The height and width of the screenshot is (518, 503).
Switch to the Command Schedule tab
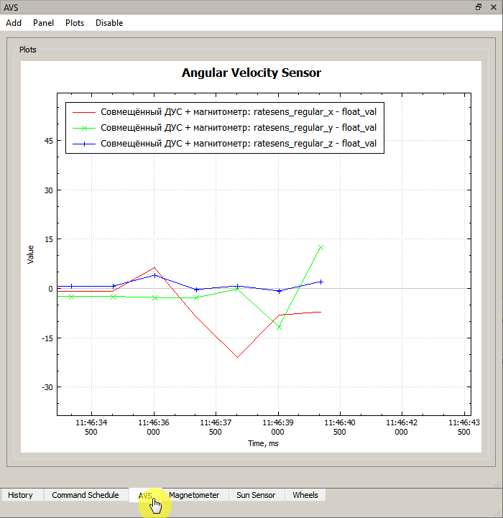(86, 495)
